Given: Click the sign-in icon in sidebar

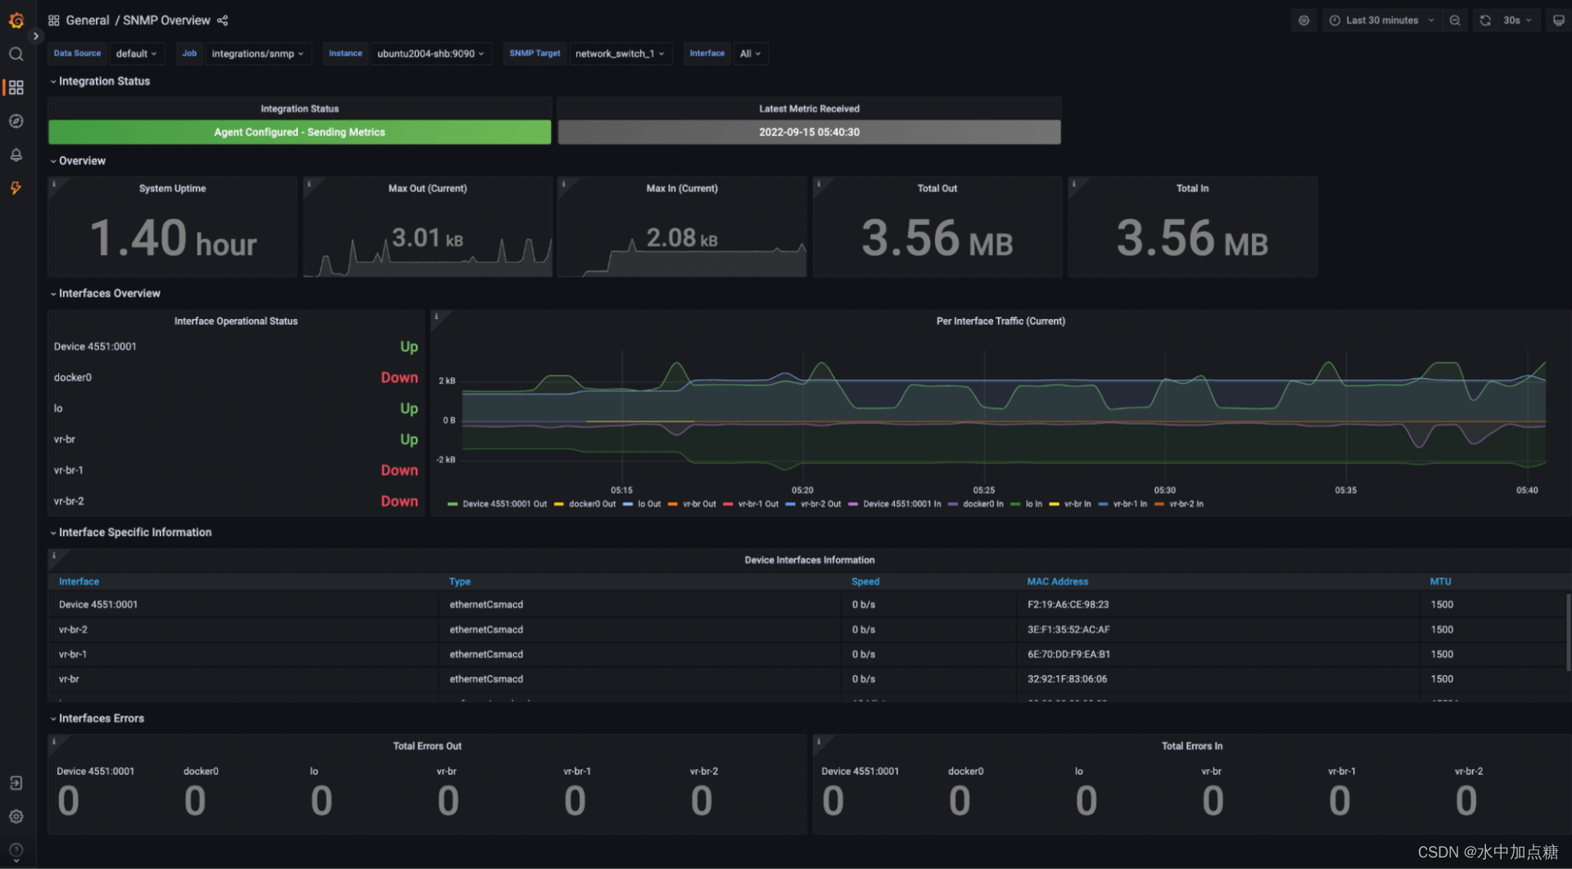Looking at the screenshot, I should pyautogui.click(x=16, y=783).
